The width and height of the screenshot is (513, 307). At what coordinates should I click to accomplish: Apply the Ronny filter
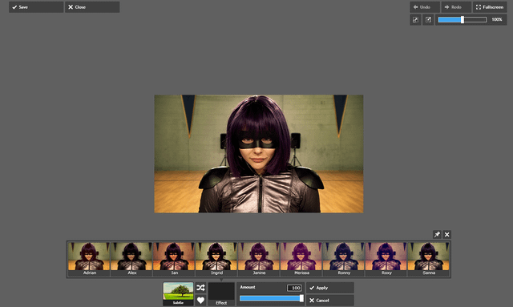tap(344, 259)
